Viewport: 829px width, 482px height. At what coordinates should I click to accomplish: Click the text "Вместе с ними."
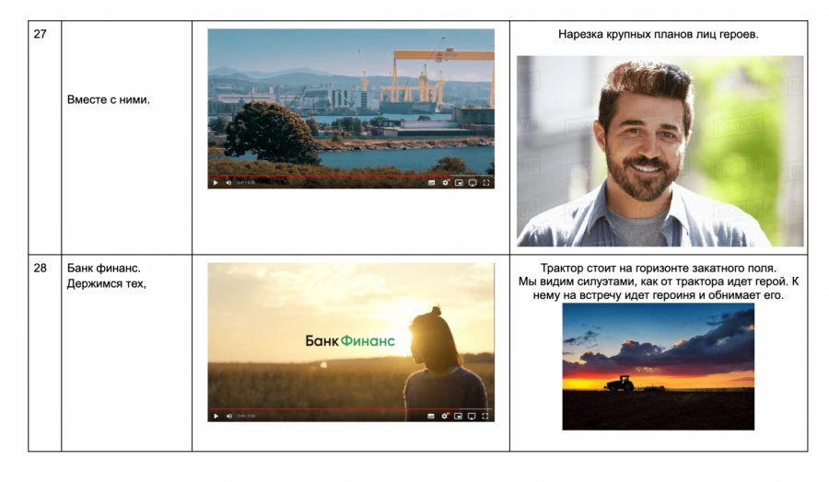coord(109,99)
